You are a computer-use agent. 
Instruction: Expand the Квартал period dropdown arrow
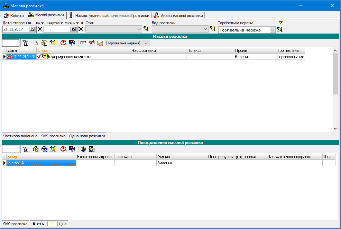[x=62, y=23]
